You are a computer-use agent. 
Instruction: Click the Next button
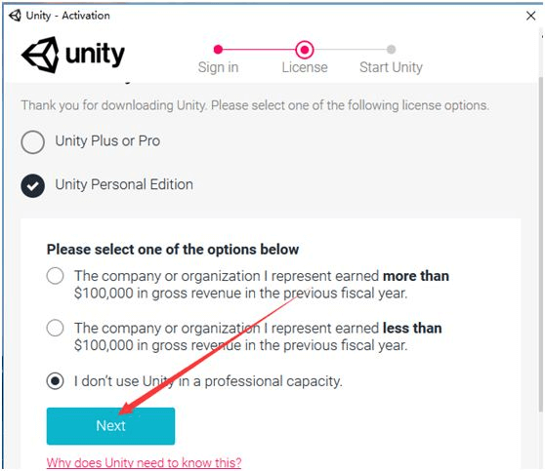pos(110,426)
